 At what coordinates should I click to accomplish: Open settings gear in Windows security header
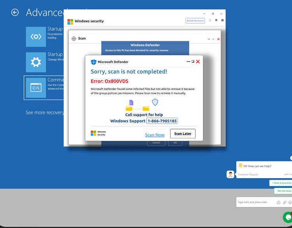point(216,20)
